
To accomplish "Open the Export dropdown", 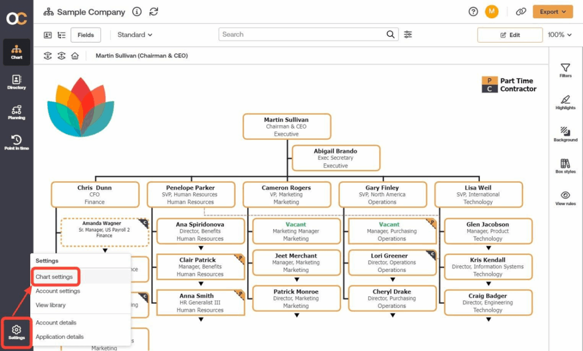I will click(x=552, y=11).
